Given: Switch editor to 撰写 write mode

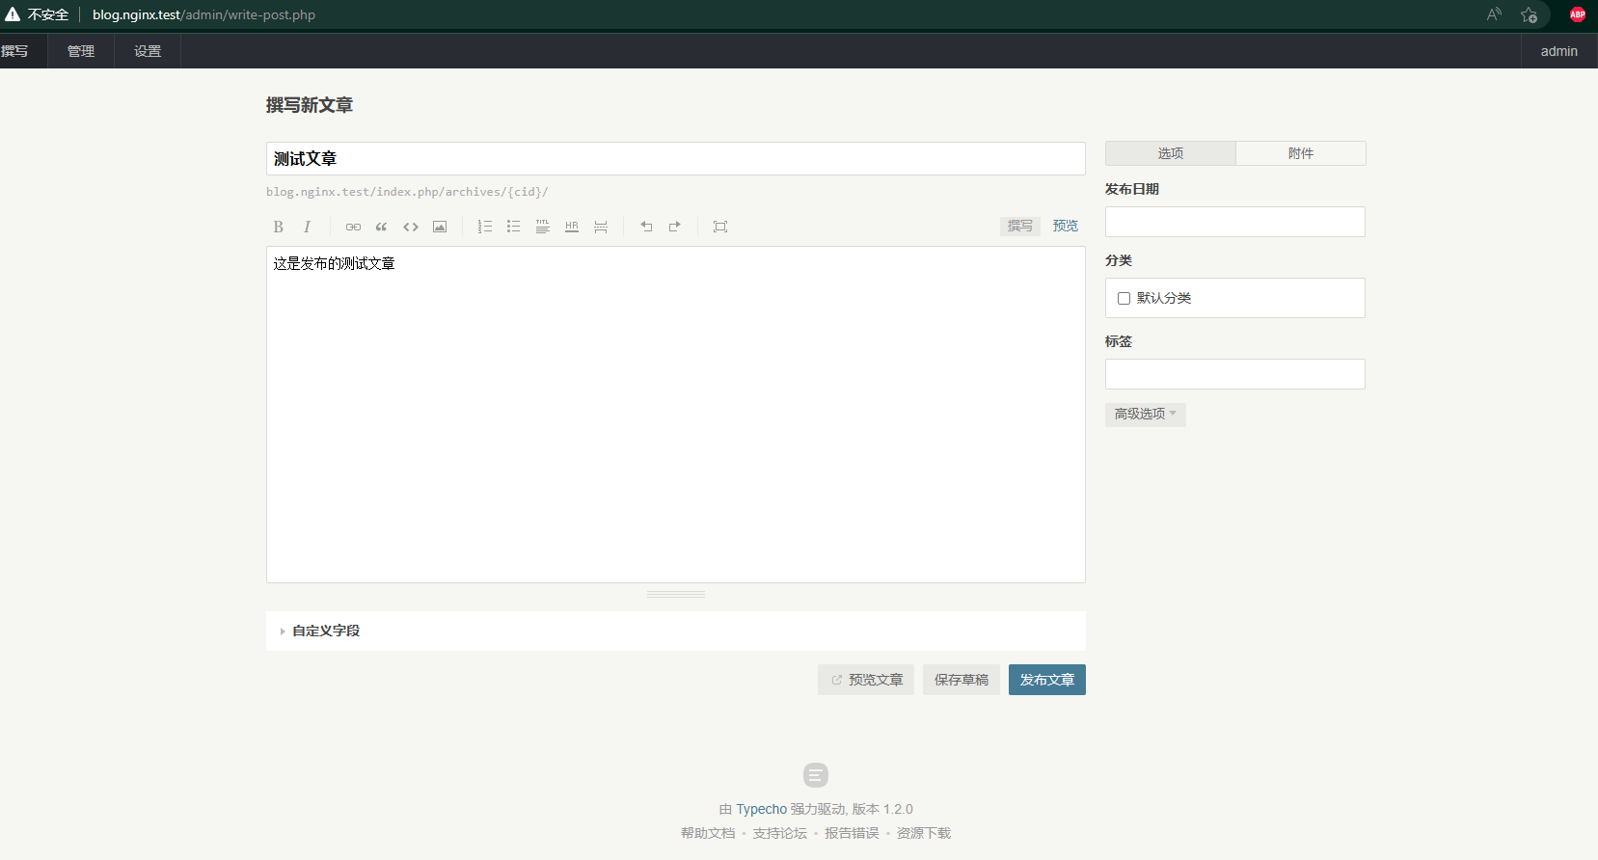Looking at the screenshot, I should (x=1020, y=226).
